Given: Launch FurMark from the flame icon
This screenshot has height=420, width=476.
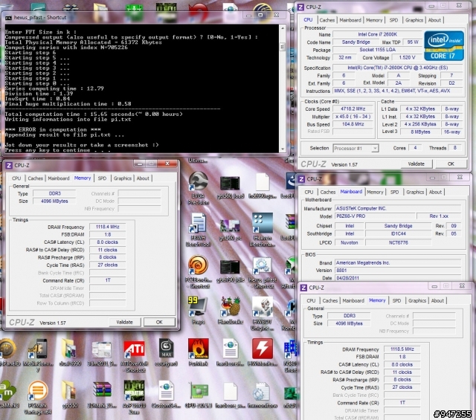Looking at the screenshot, I should click(199, 351).
